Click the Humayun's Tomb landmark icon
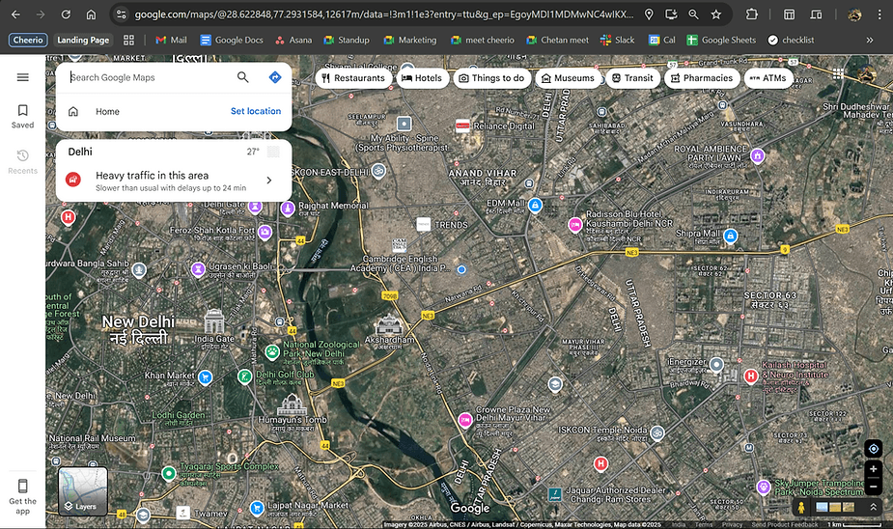The width and height of the screenshot is (893, 529). pos(292,404)
